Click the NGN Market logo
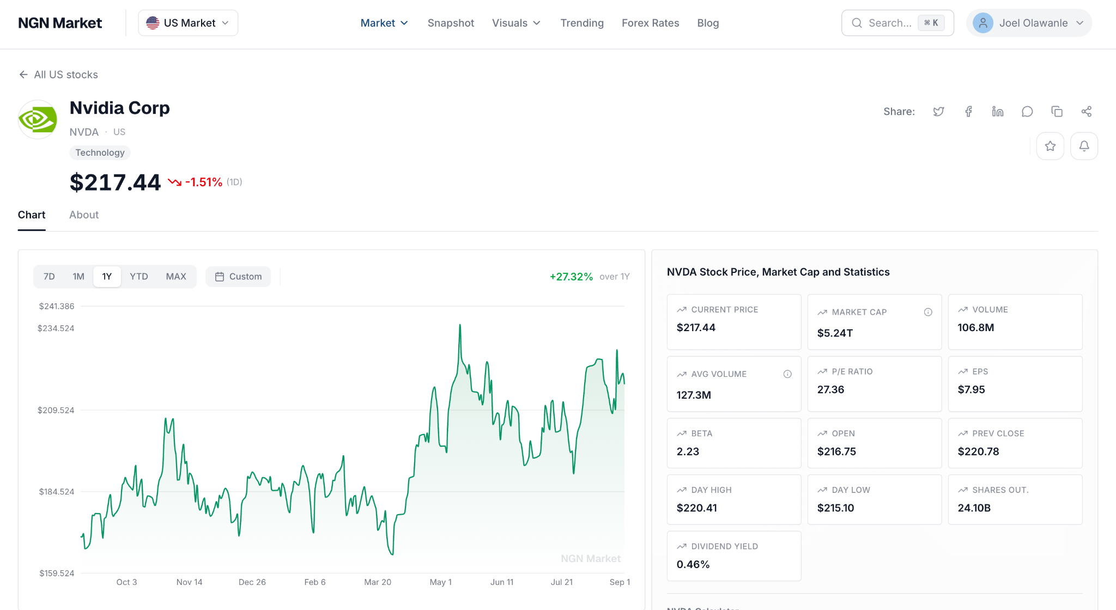Viewport: 1116px width, 610px height. pyautogui.click(x=60, y=23)
